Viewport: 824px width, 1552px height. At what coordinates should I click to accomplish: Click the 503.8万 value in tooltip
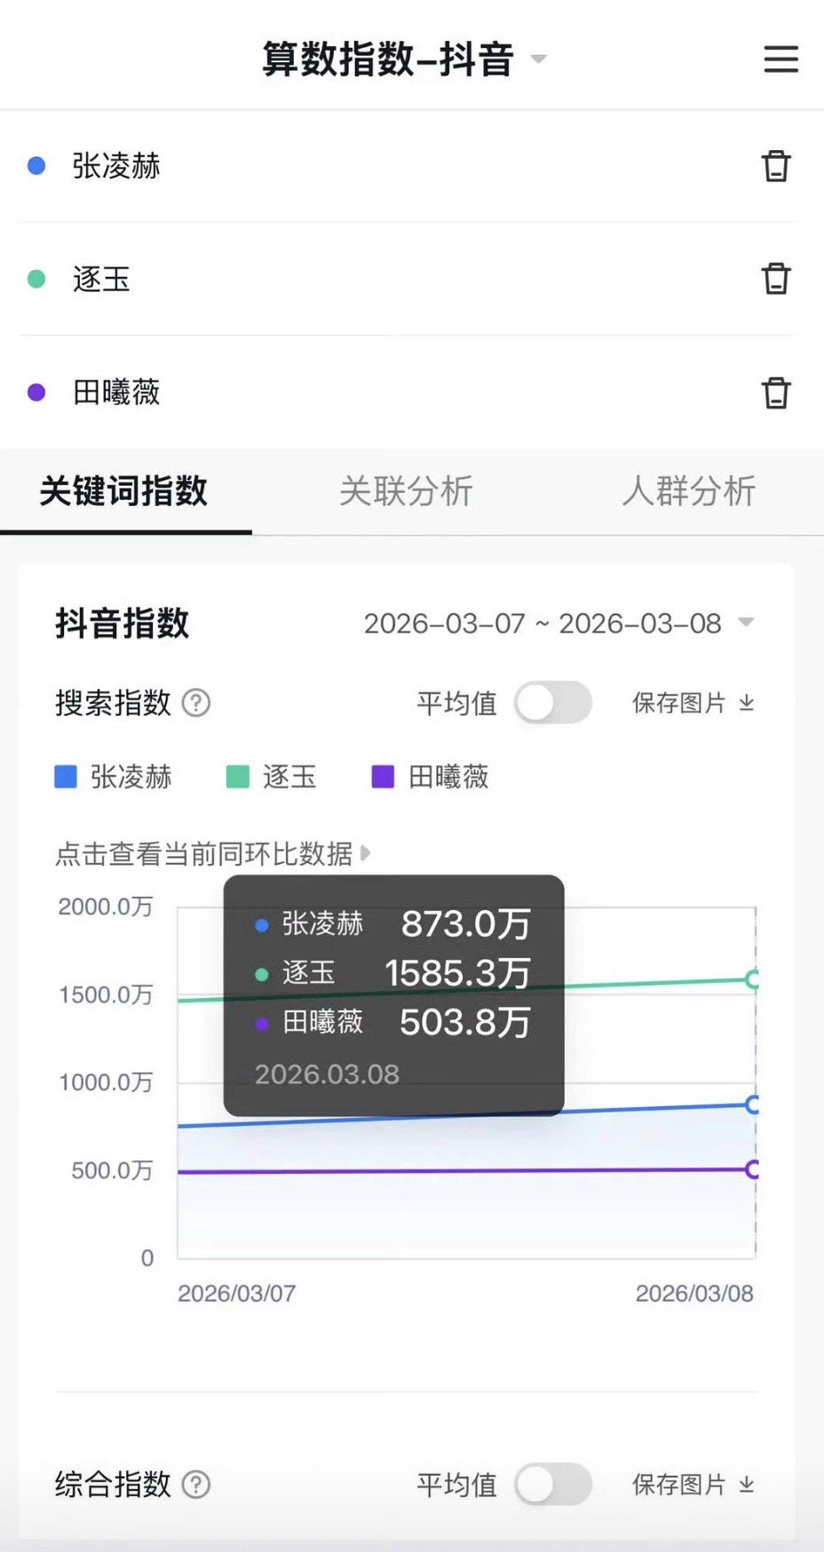tap(465, 1023)
